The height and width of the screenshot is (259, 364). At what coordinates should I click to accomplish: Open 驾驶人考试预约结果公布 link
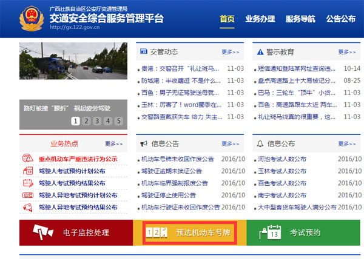click(72, 183)
